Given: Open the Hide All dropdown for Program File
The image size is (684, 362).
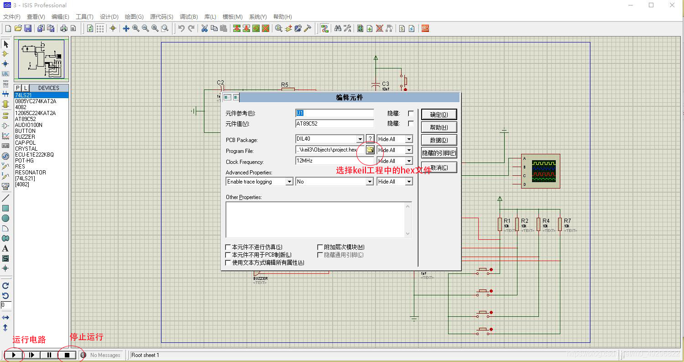Looking at the screenshot, I should coord(409,150).
